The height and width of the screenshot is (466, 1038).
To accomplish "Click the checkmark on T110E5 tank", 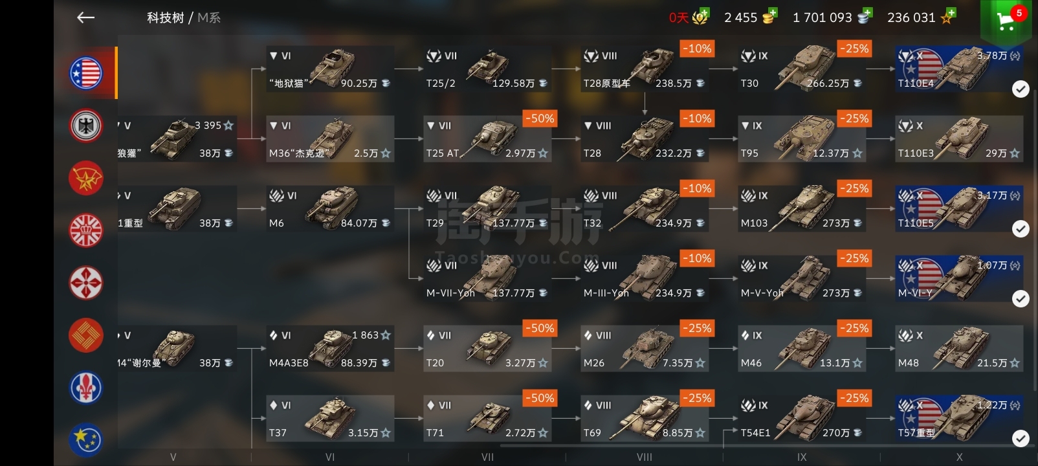I will coord(1021,228).
